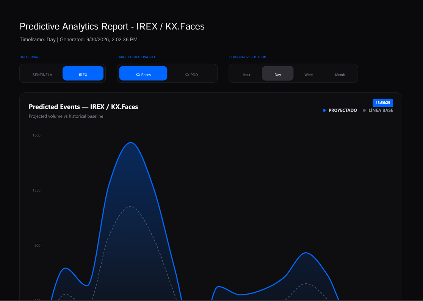423x301 pixels.
Task: Toggle the PROYECTADO legend series
Action: 340,110
